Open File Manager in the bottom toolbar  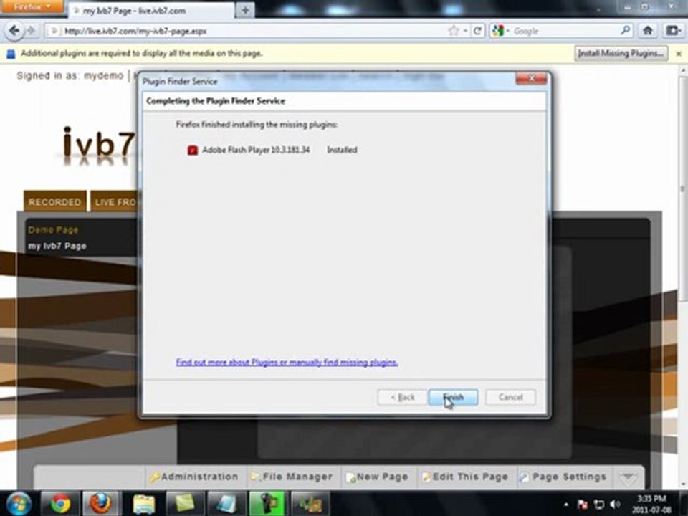(292, 477)
